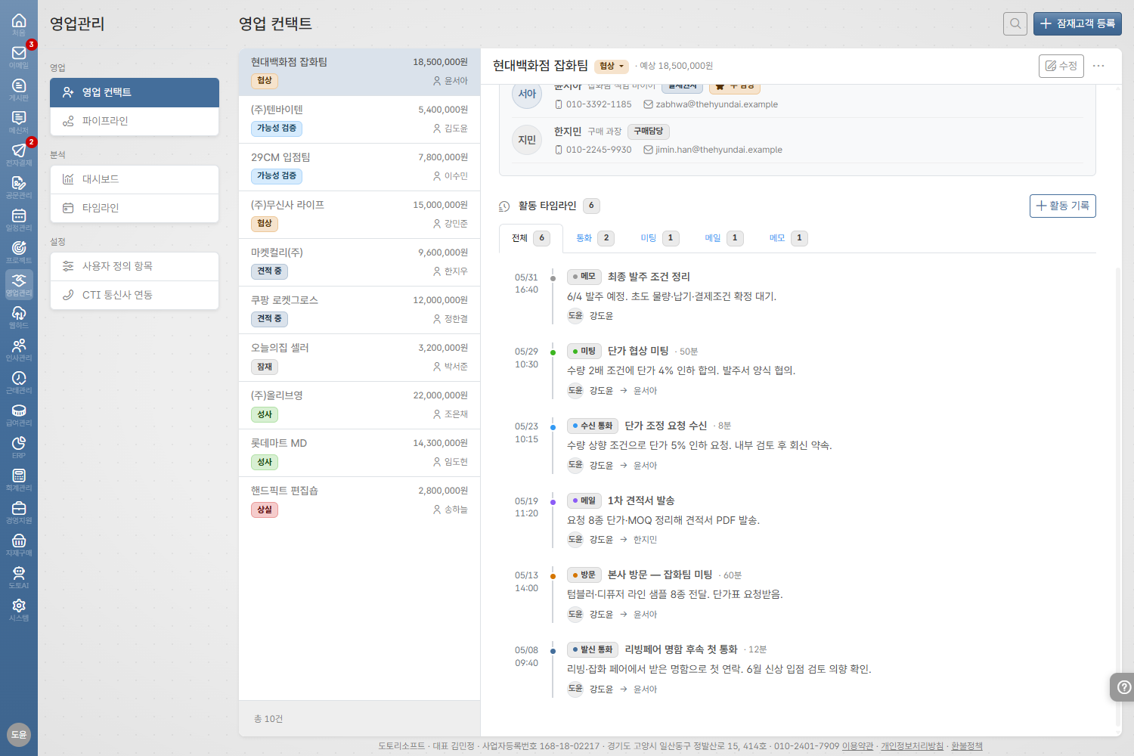Screen dimensions: 1134x756
Task: Open the 파이프라인 menu item
Action: tap(135, 121)
